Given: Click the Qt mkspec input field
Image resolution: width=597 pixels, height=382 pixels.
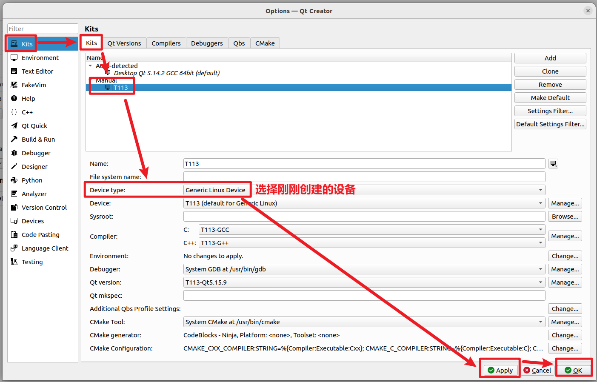Looking at the screenshot, I should pyautogui.click(x=364, y=295).
